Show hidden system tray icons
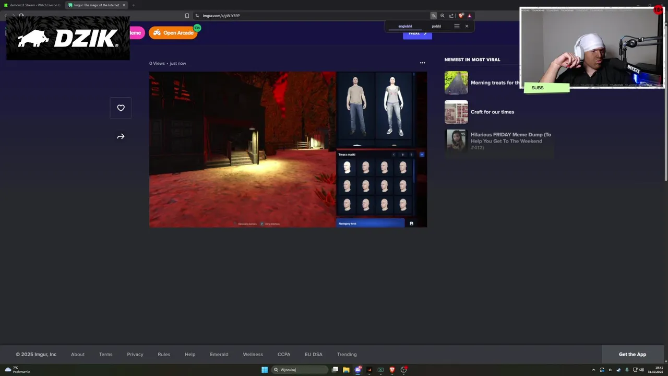This screenshot has height=376, width=668. [x=593, y=370]
